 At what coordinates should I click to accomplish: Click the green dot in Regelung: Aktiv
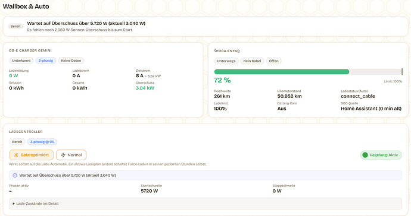click(x=365, y=155)
